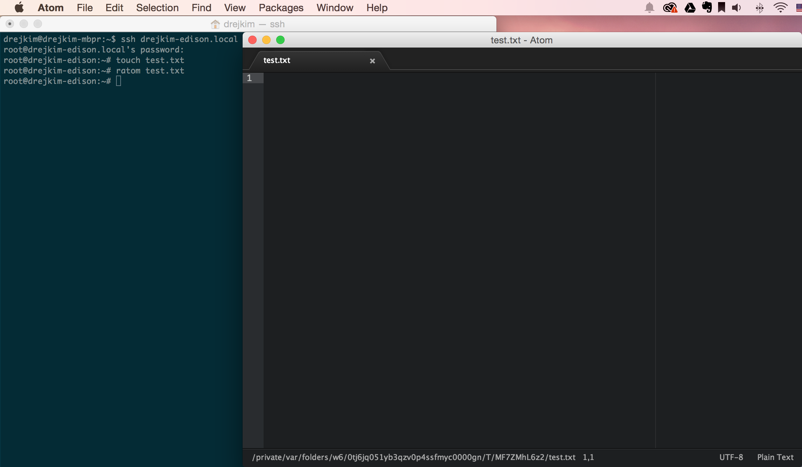Viewport: 802px width, 467px height.
Task: Open the Apple menu
Action: [x=19, y=7]
